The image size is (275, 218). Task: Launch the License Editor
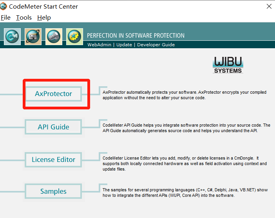[x=53, y=160]
